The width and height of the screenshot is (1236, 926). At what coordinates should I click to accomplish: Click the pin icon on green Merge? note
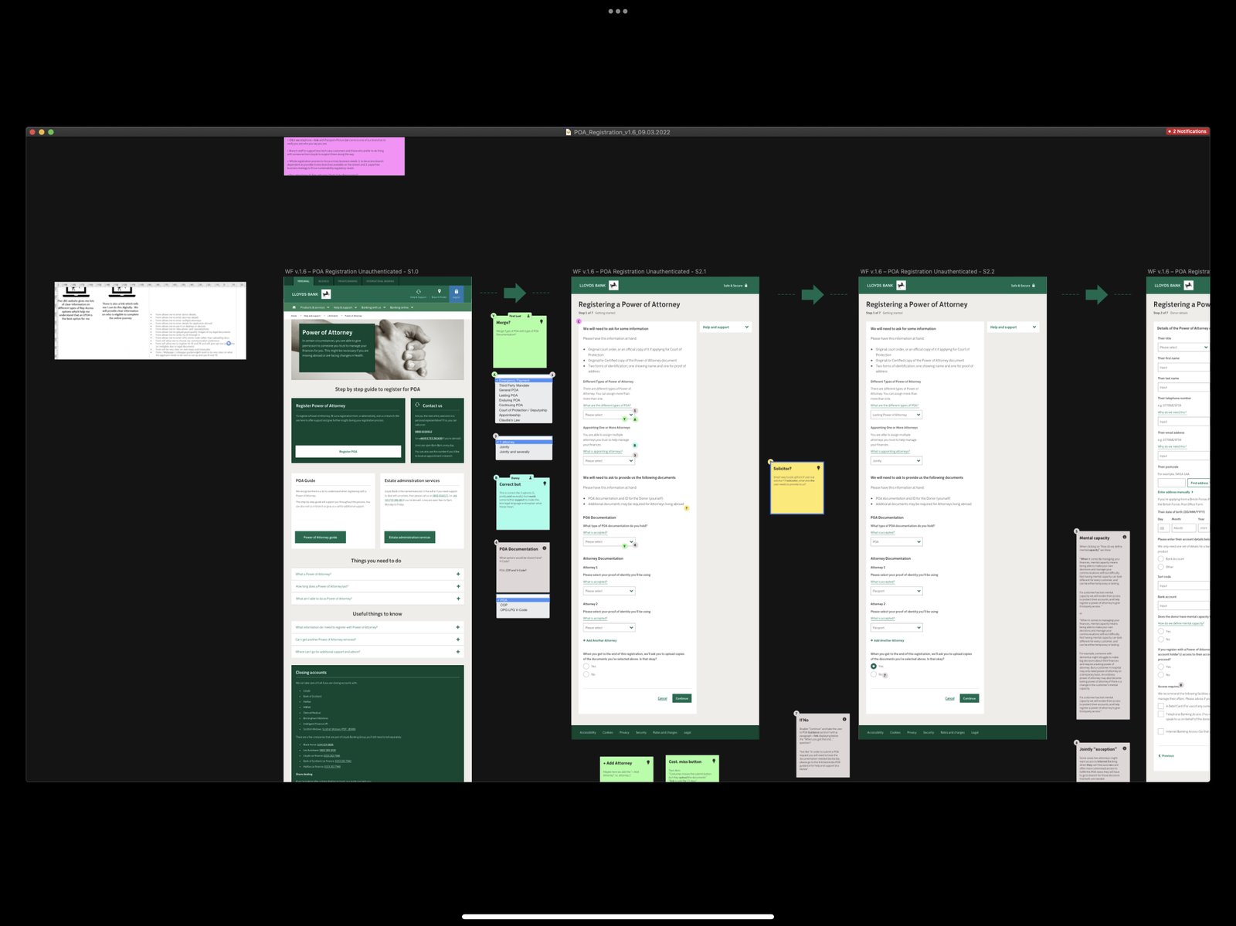click(x=542, y=321)
